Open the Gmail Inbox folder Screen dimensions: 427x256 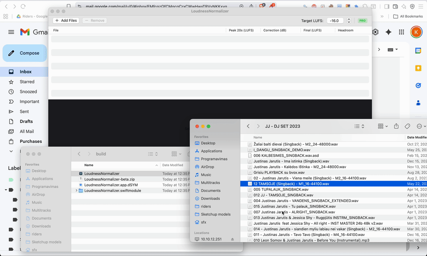point(26,72)
